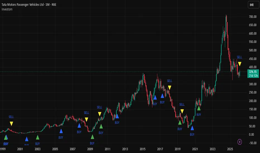Click the 2003 label on time axis

[38, 149]
